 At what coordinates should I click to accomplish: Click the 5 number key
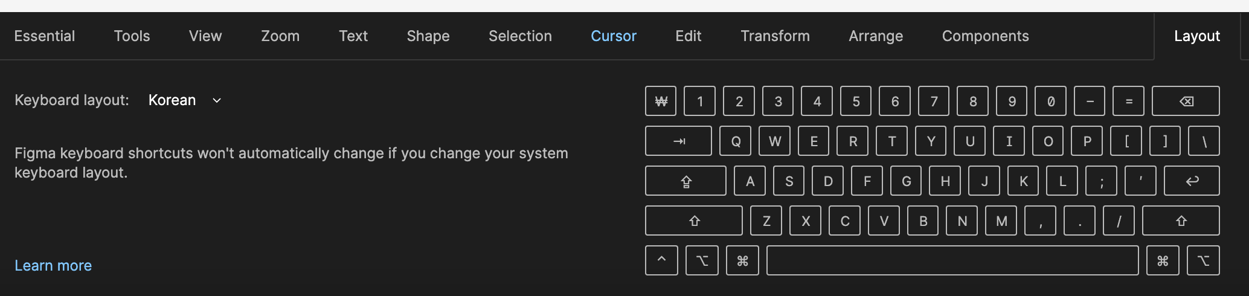pos(856,101)
